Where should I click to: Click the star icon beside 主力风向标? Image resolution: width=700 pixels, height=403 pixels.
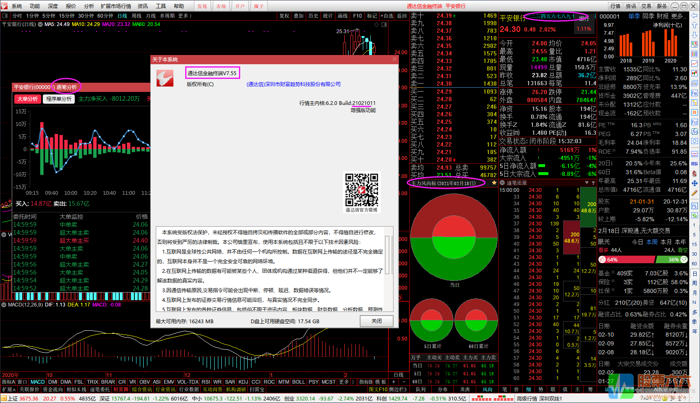(x=494, y=183)
